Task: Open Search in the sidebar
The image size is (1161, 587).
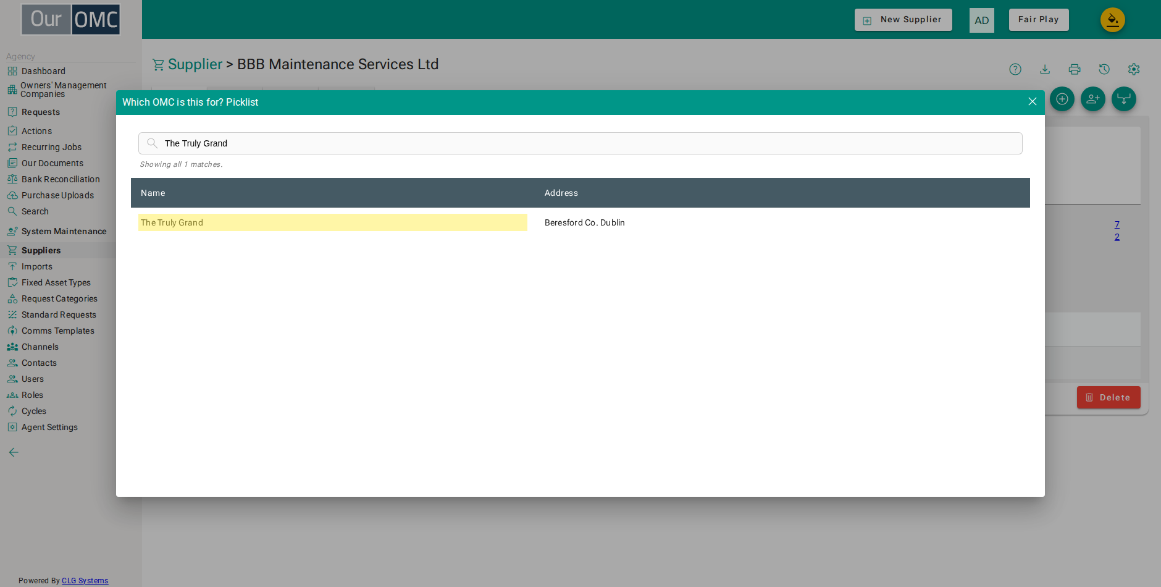Action: (x=35, y=211)
